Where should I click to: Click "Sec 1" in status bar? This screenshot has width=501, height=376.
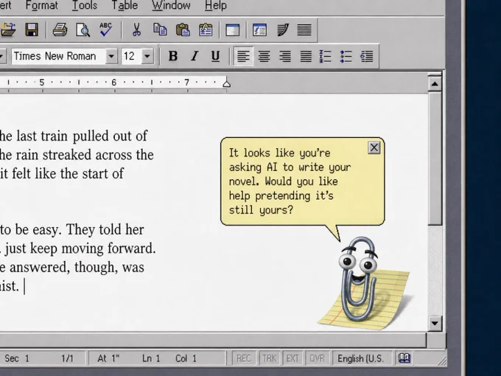click(17, 358)
